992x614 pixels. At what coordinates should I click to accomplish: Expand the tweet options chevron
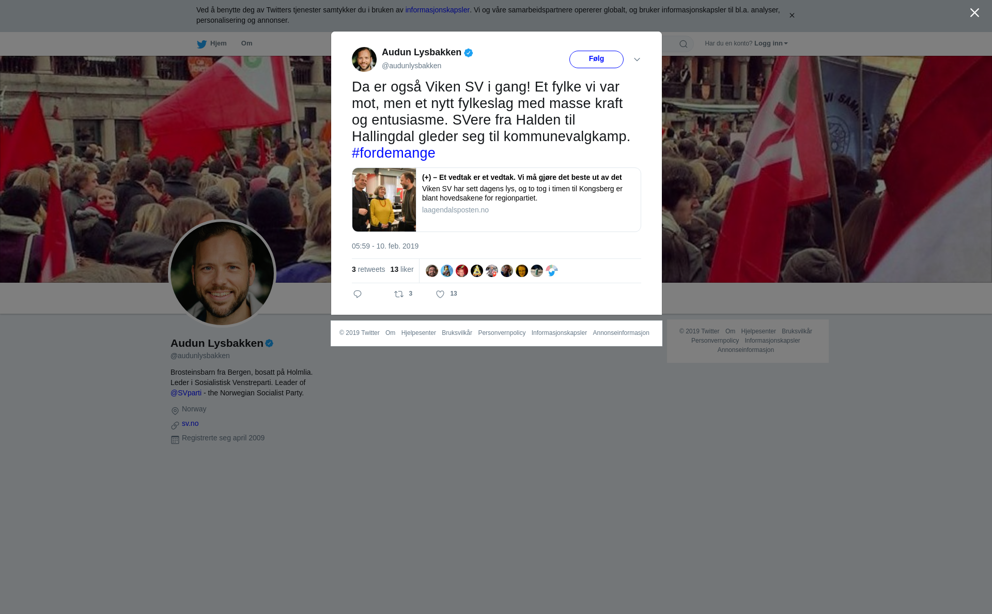click(x=637, y=60)
